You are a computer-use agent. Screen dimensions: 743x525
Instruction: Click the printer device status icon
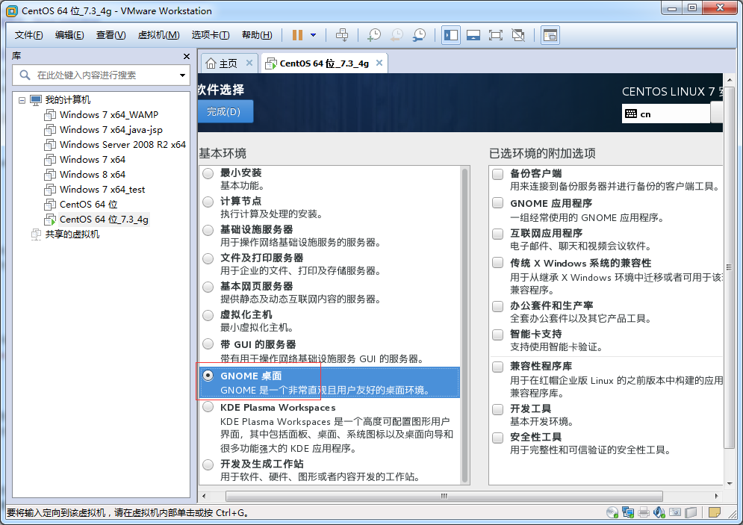[644, 512]
